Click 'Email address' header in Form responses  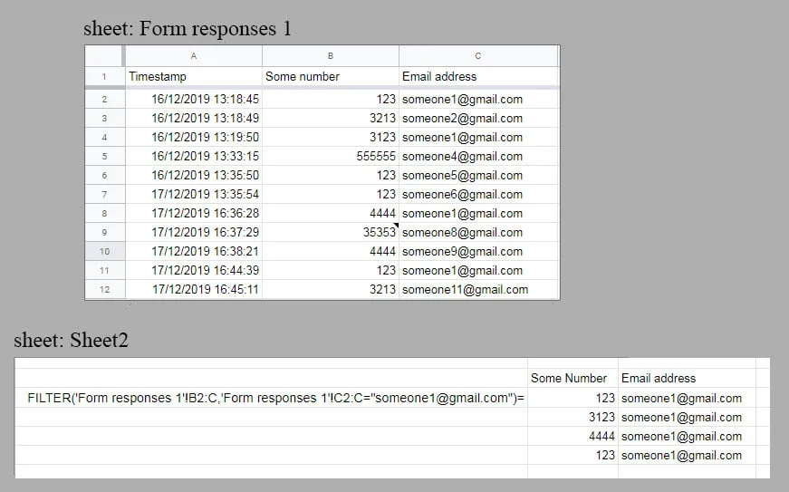click(x=478, y=76)
